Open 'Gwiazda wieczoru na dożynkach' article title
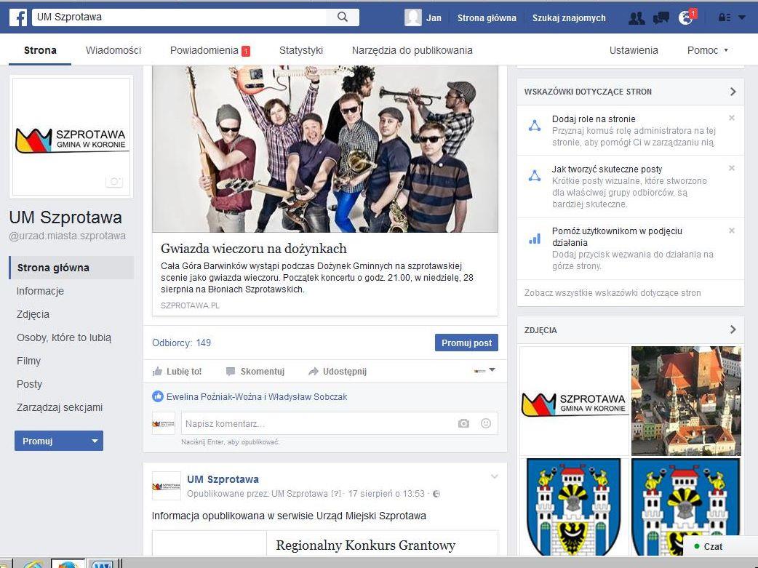Viewport: 758px width, 568px height. pos(254,249)
